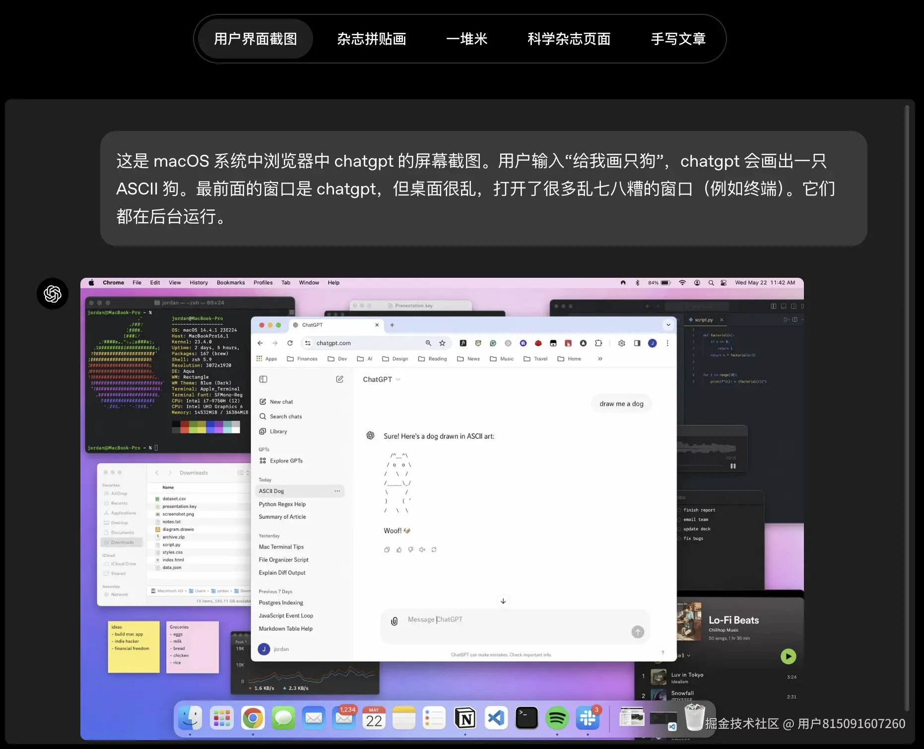Select the 杂志拼贴画 tab
Viewport: 924px width, 749px height.
point(372,39)
